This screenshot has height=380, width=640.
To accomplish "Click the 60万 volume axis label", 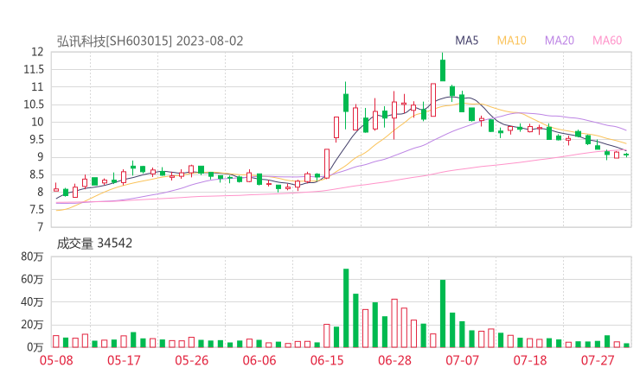I will pyautogui.click(x=32, y=279).
